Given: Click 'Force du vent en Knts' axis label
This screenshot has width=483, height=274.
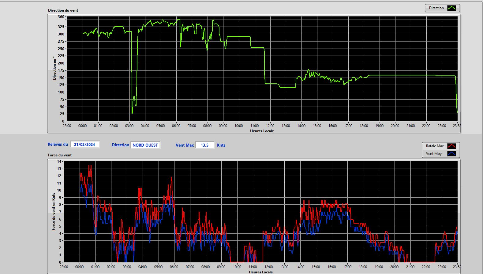Looking at the screenshot, I should 54,211.
